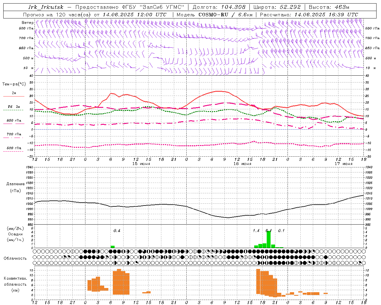
Task: Click the 1.4 precipitation total
Action: point(256,231)
